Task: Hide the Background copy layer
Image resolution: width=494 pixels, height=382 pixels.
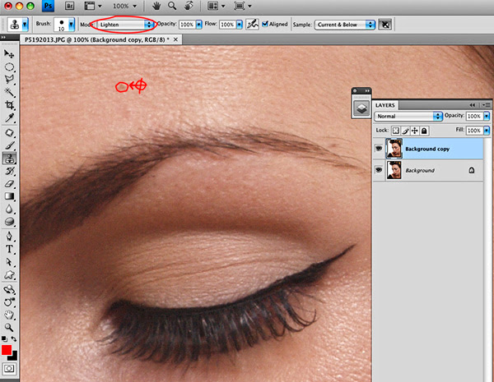Action: (379, 150)
